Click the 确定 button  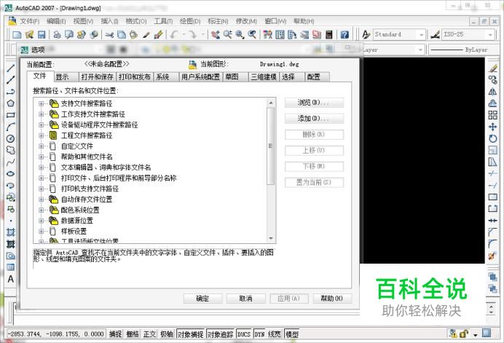click(202, 299)
